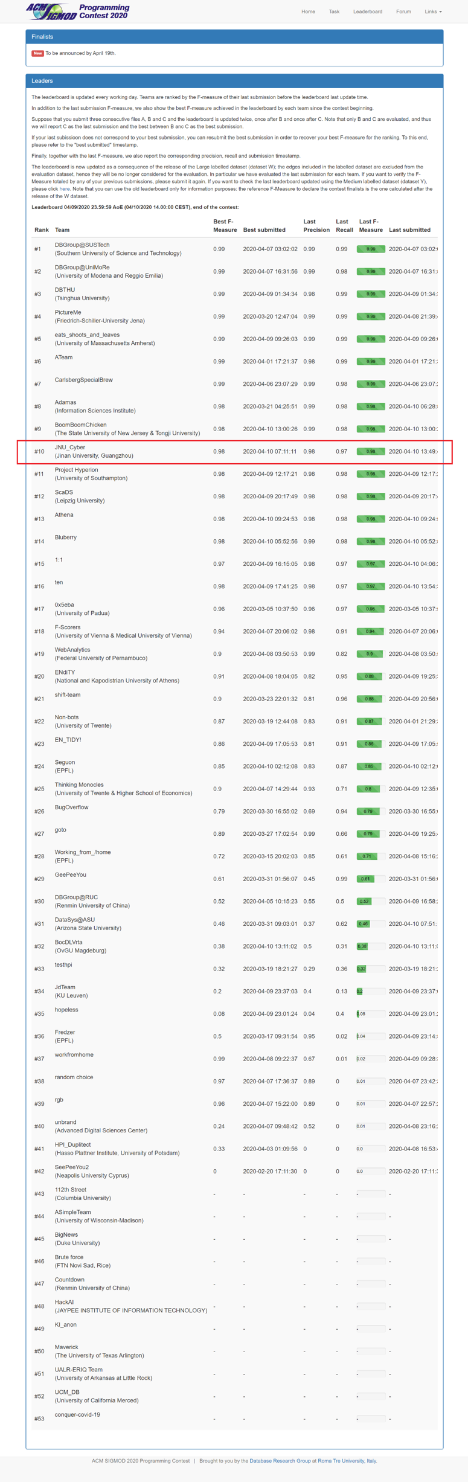
Task: Follow the 'here' link to old leaderboard
Action: [65, 189]
